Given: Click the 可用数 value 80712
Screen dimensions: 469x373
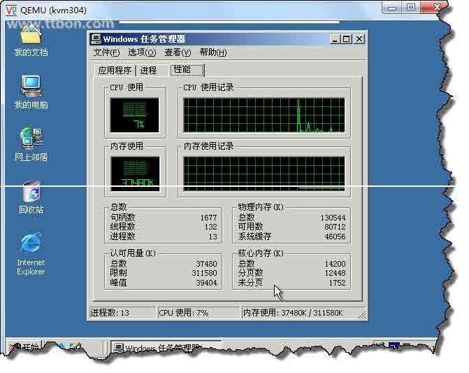Looking at the screenshot, I should [x=335, y=227].
